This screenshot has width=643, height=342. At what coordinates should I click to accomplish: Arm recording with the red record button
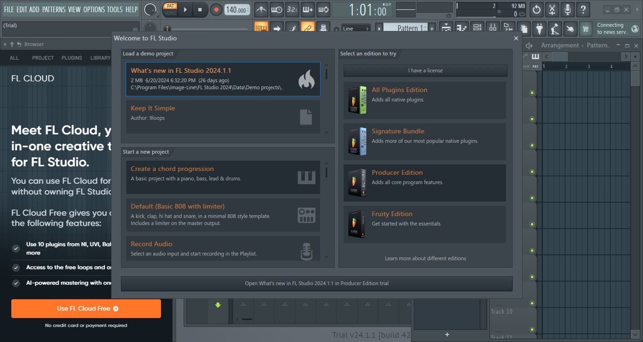click(x=216, y=9)
